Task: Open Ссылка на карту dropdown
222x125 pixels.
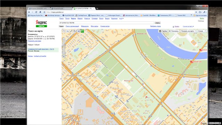Action: [188, 26]
